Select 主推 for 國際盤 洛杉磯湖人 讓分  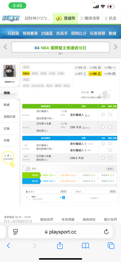103,114
